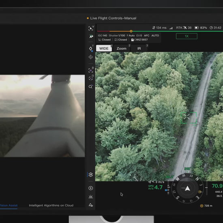This screenshot has width=223, height=223.
Task: Click the signal strength bars icon
Action: (171, 28)
